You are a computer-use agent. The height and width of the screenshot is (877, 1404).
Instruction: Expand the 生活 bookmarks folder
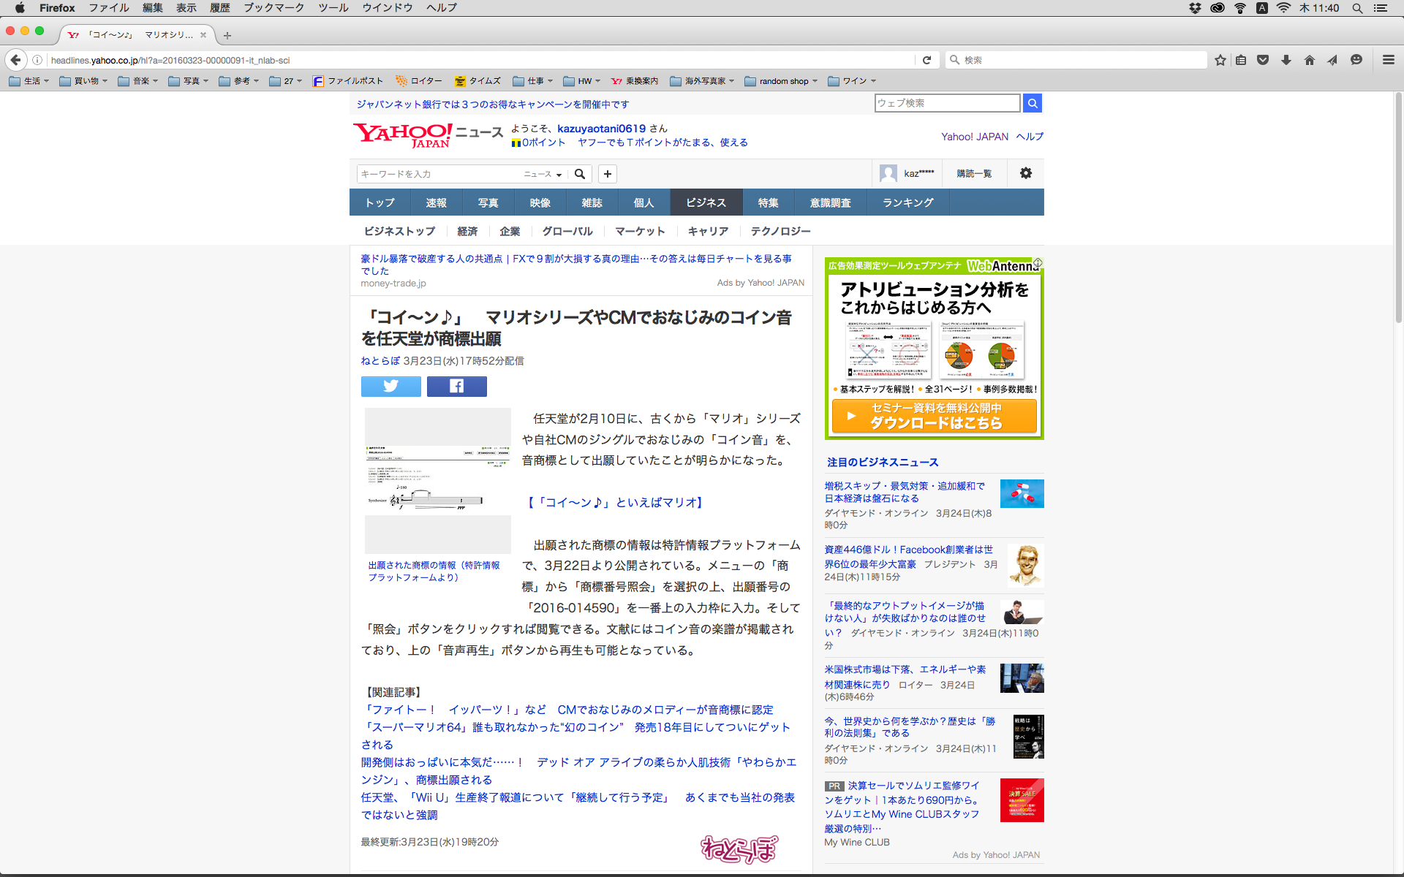[29, 81]
